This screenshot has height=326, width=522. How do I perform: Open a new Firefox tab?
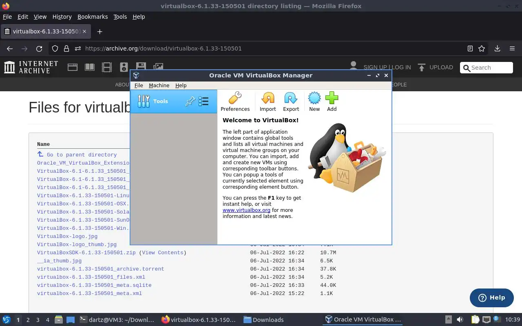tap(100, 31)
